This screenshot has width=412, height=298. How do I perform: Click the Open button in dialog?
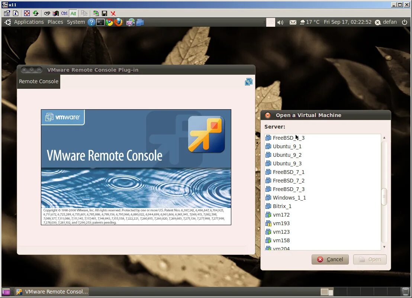click(x=370, y=259)
